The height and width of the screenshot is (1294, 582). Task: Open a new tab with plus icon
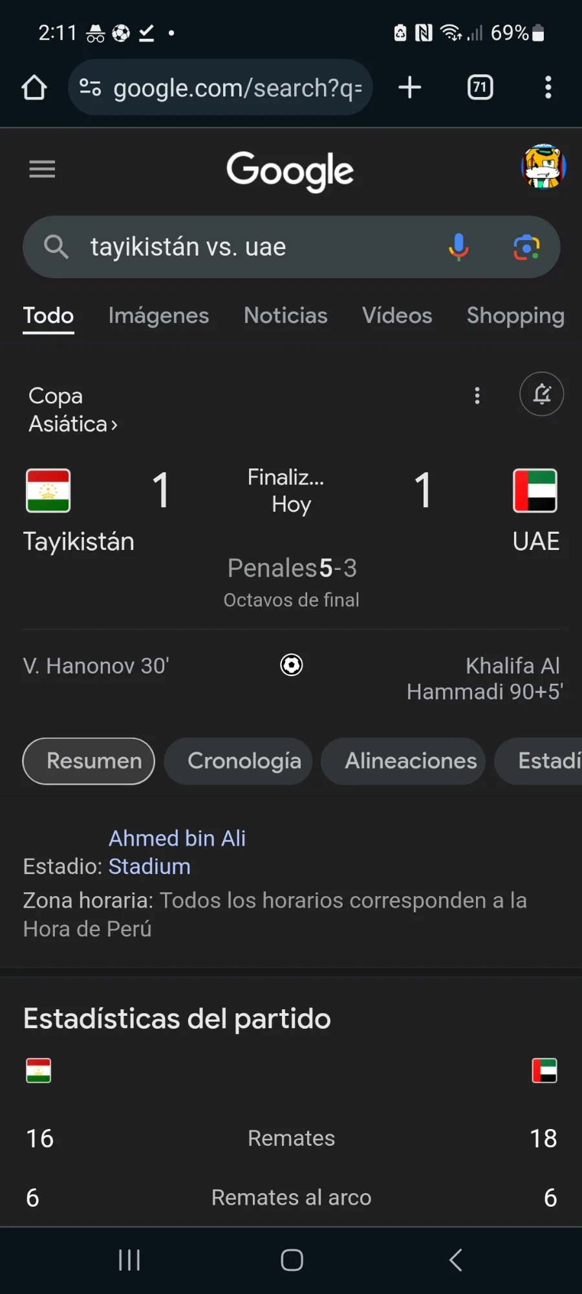click(409, 87)
